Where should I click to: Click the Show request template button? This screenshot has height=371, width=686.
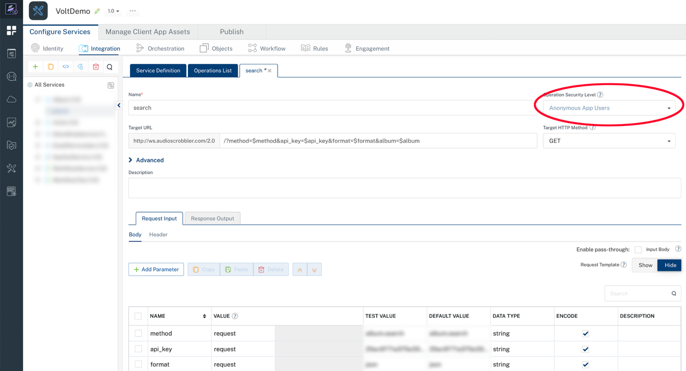(x=645, y=265)
